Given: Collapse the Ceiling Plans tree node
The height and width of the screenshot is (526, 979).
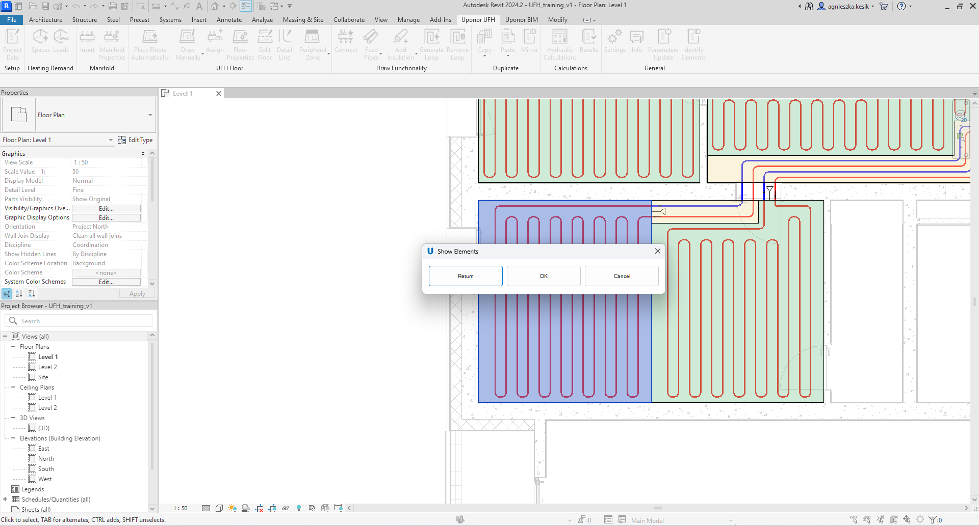Looking at the screenshot, I should point(13,387).
